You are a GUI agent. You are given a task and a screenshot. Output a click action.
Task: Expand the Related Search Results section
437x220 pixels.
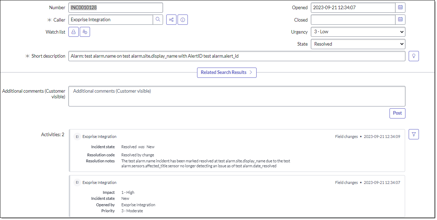tap(226, 73)
